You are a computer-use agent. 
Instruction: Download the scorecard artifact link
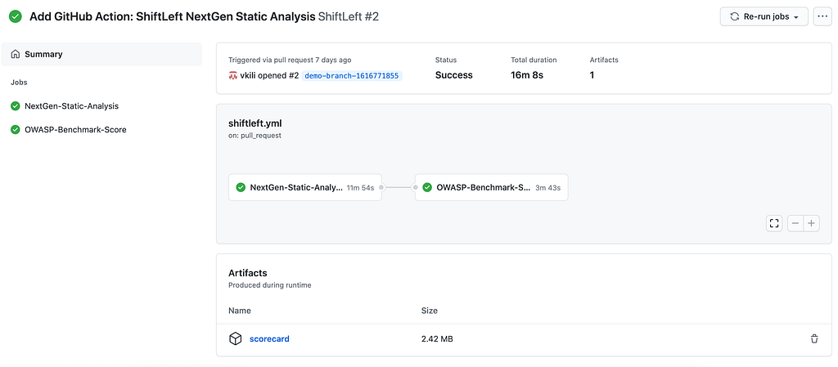[269, 338]
